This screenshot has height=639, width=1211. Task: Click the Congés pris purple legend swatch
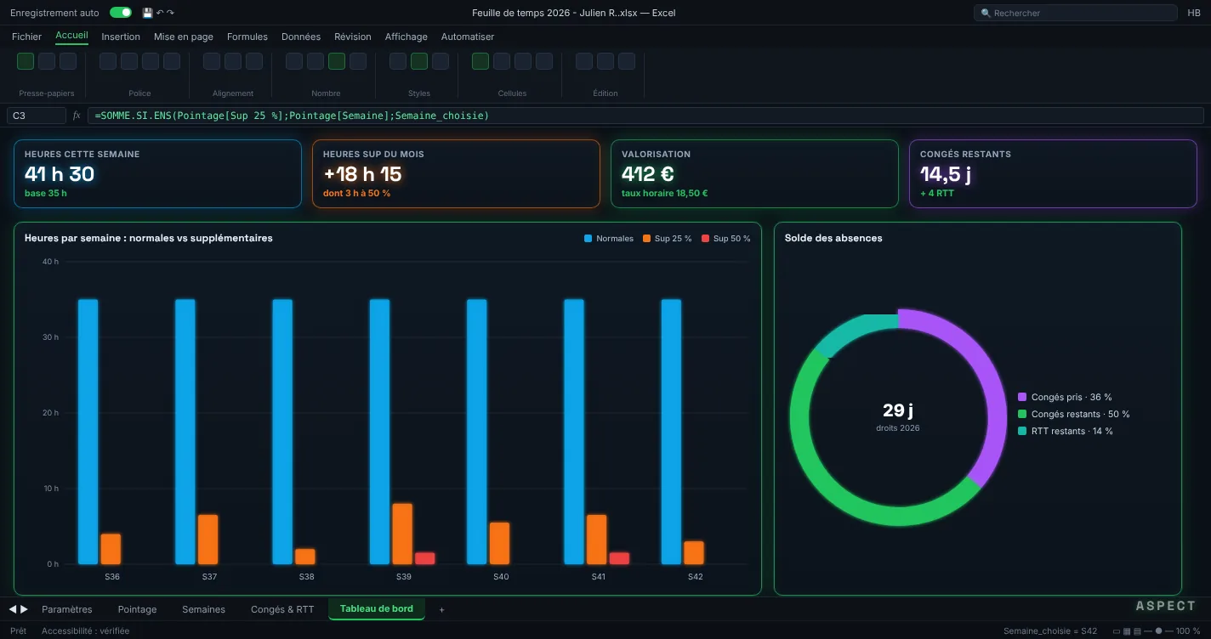(1022, 397)
